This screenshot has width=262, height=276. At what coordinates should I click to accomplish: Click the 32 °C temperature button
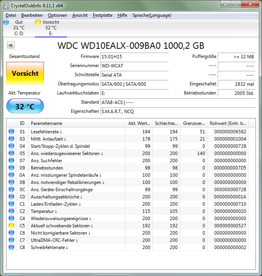point(25,106)
